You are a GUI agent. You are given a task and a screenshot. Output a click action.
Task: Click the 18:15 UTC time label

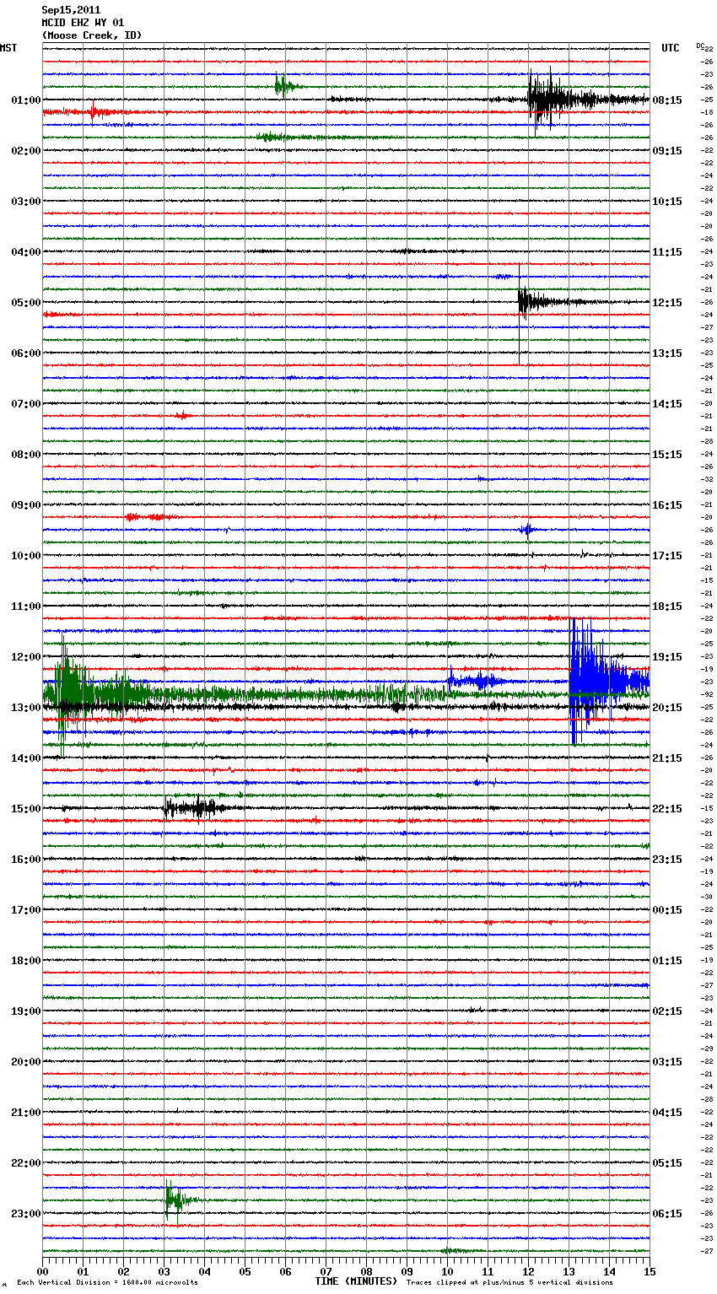tap(667, 607)
